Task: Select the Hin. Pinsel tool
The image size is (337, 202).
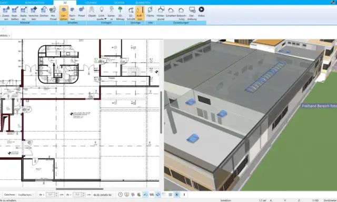Action: pyautogui.click(x=53, y=13)
